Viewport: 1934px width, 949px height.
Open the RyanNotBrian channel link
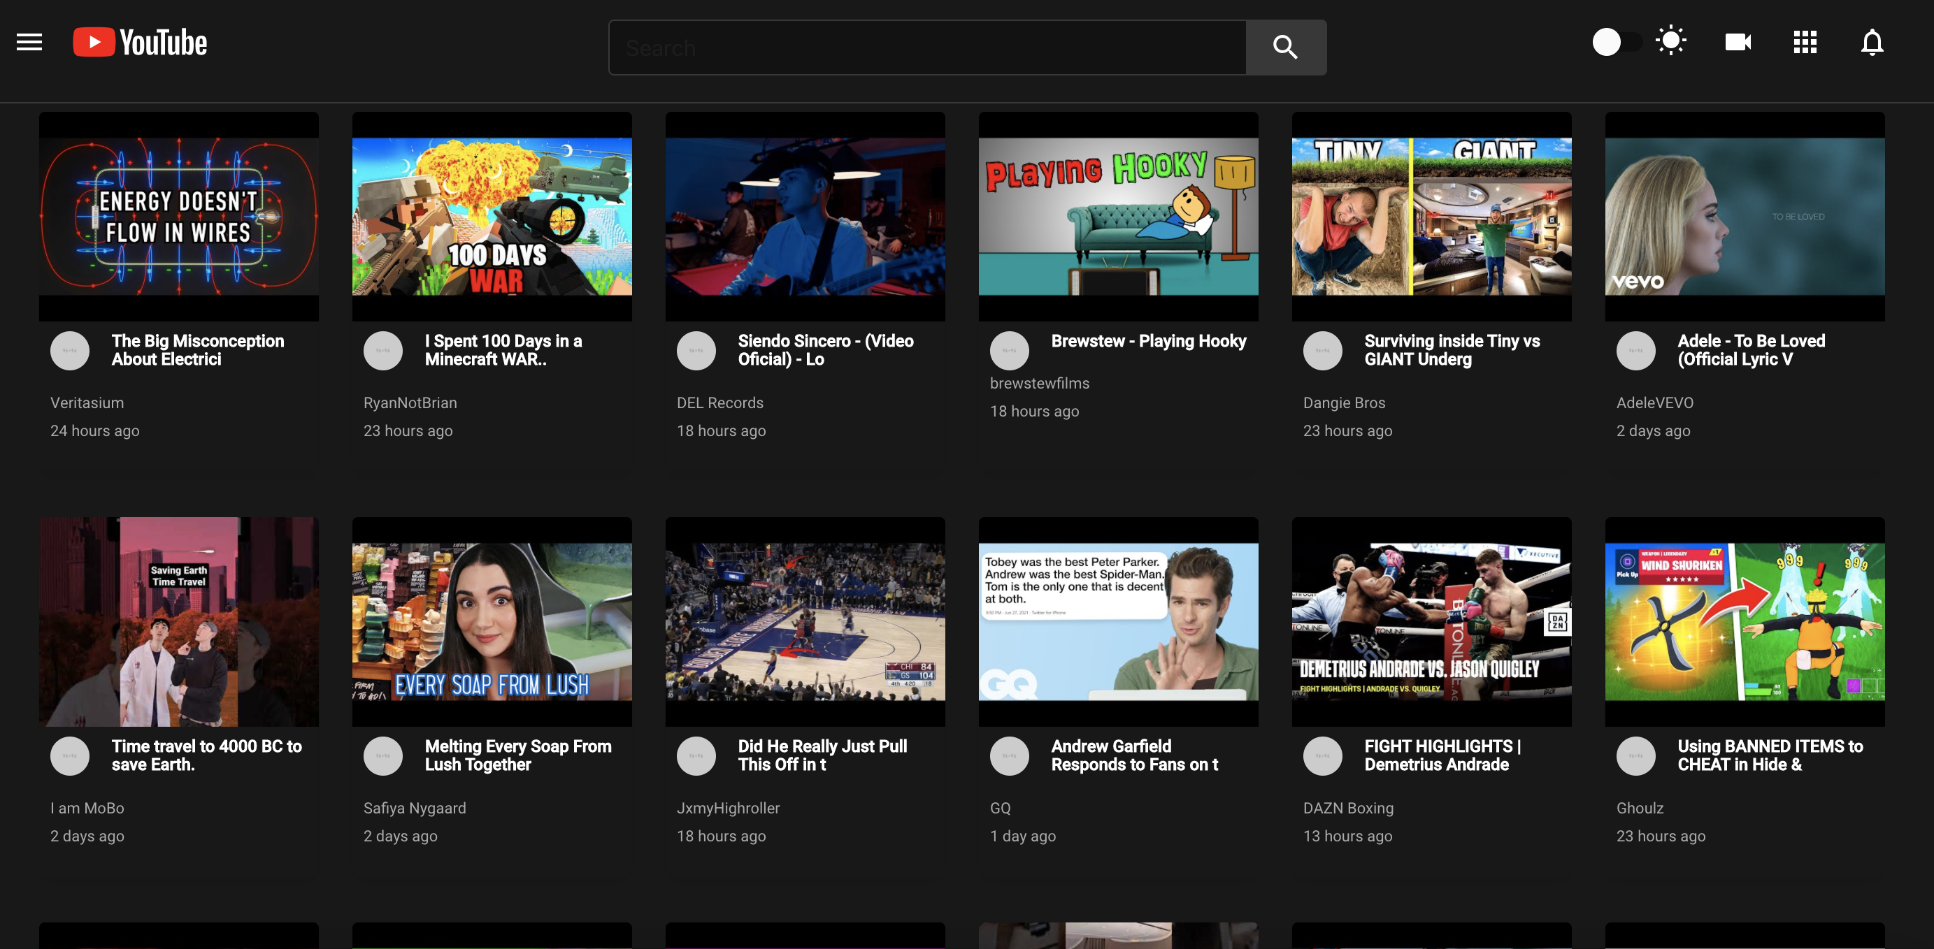(410, 403)
